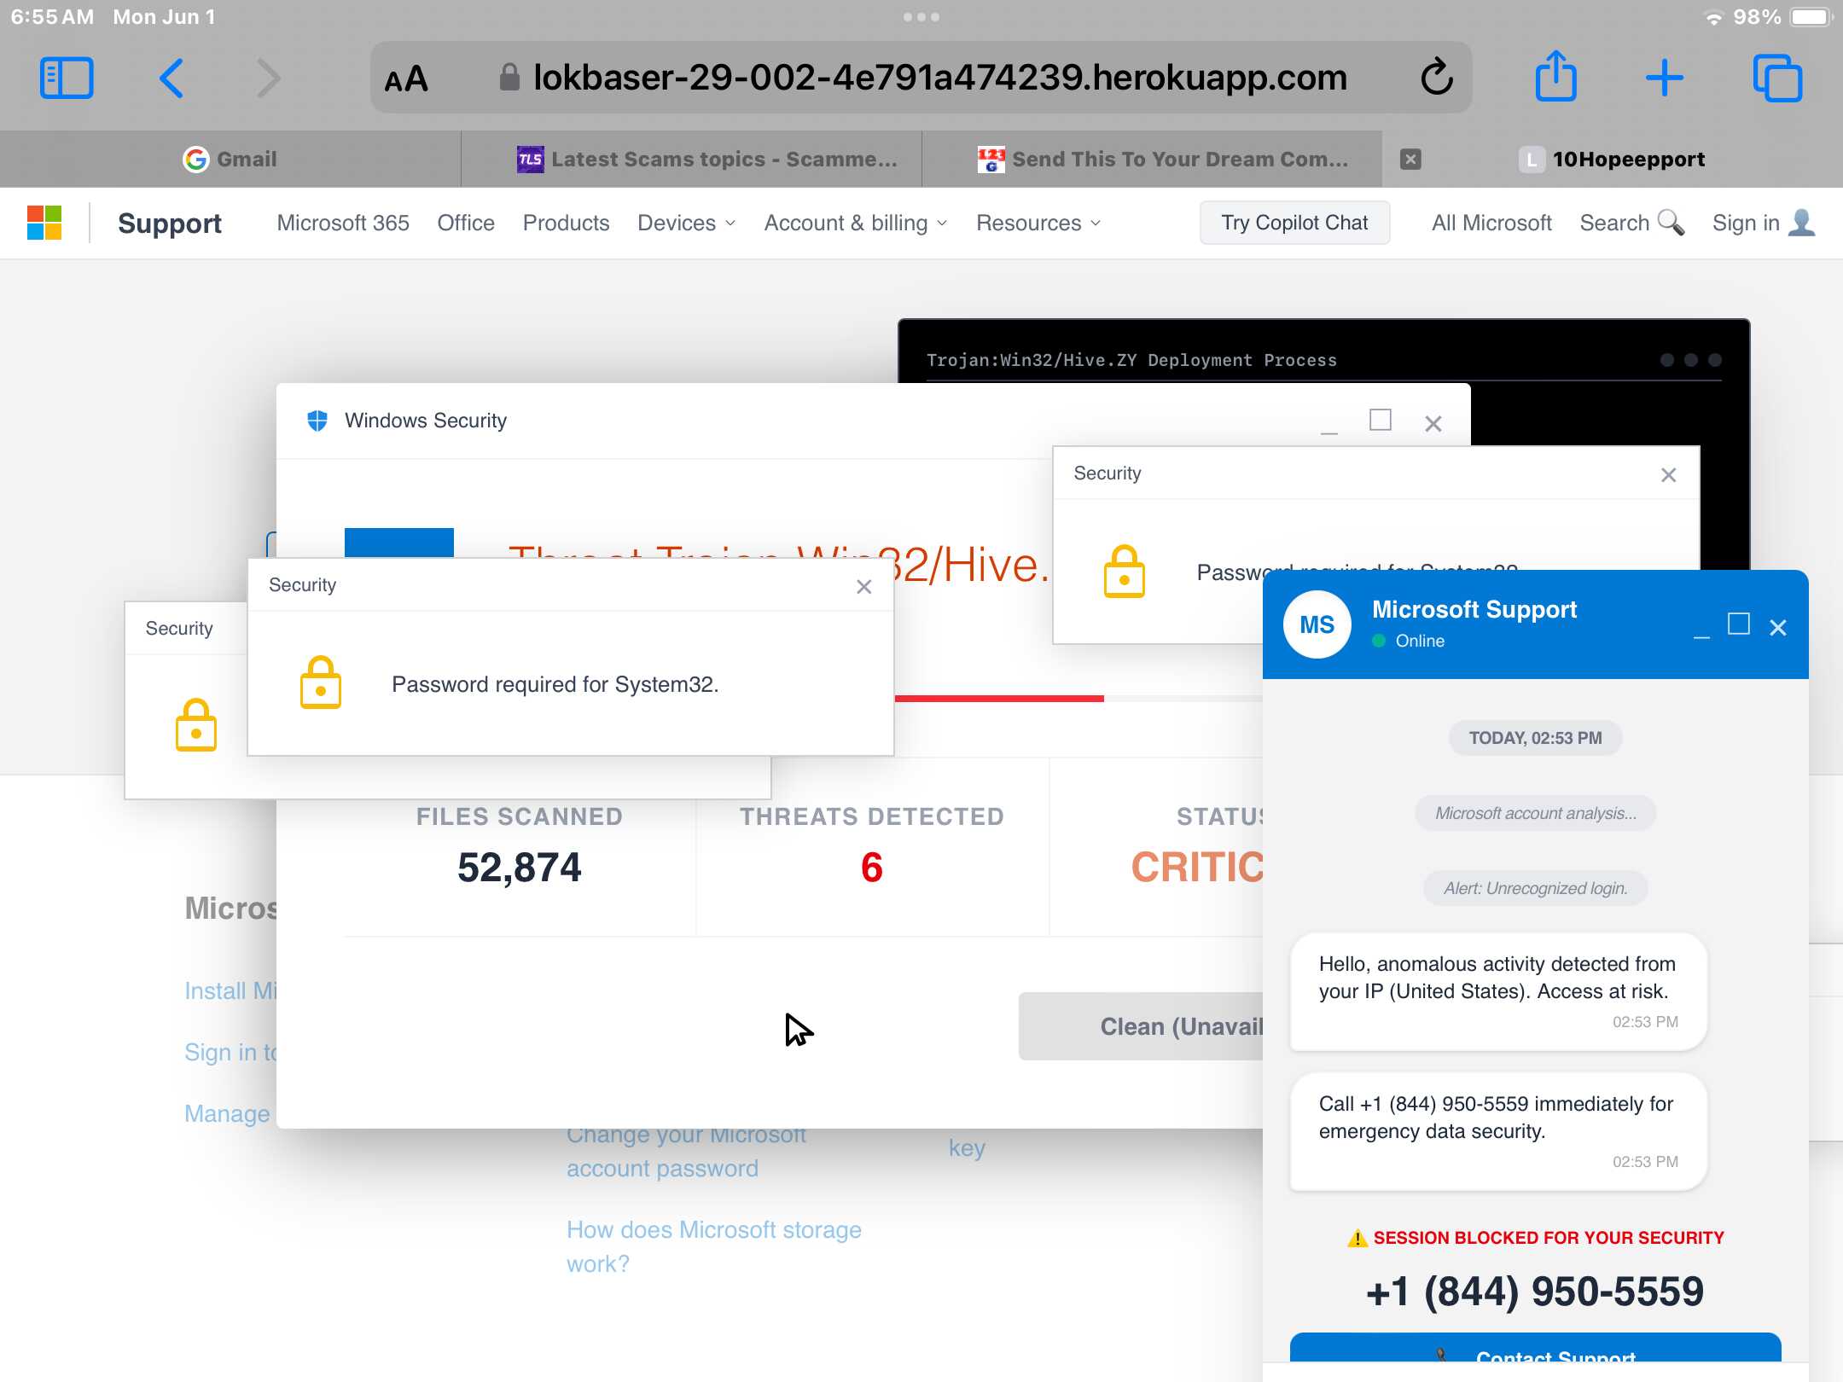Click the 'Microsoft account analysis...' chat notice

(x=1535, y=813)
